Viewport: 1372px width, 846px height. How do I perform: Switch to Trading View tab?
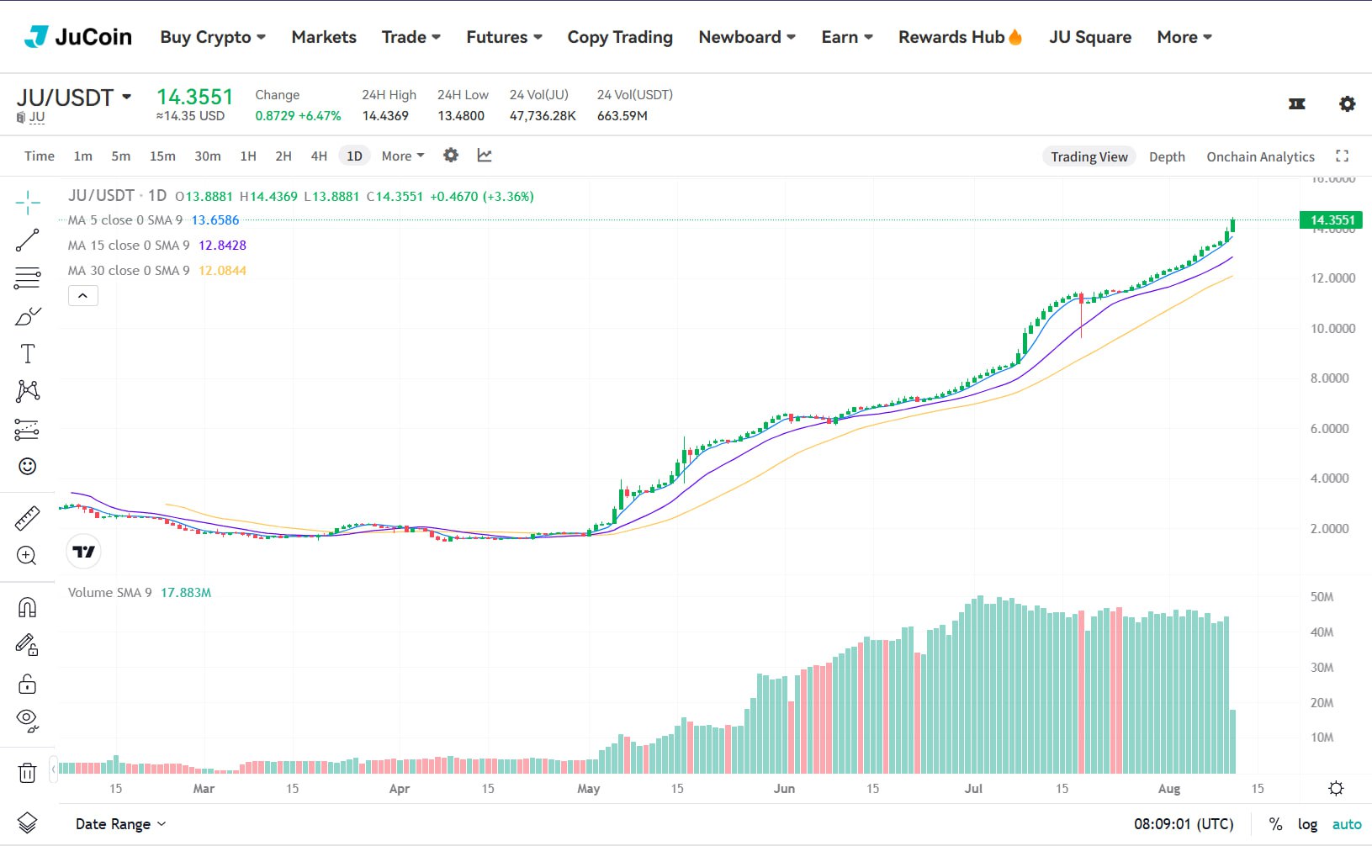(1089, 156)
